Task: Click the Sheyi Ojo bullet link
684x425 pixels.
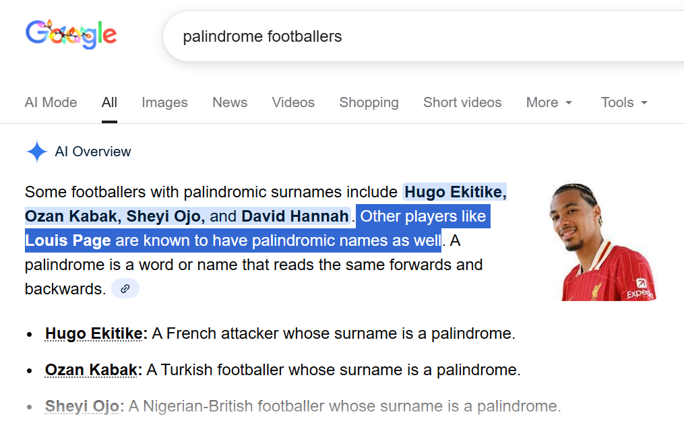Action: coord(84,406)
